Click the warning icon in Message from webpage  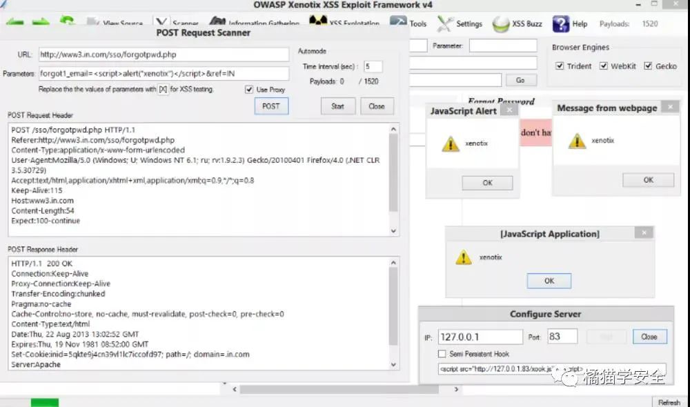pos(577,141)
